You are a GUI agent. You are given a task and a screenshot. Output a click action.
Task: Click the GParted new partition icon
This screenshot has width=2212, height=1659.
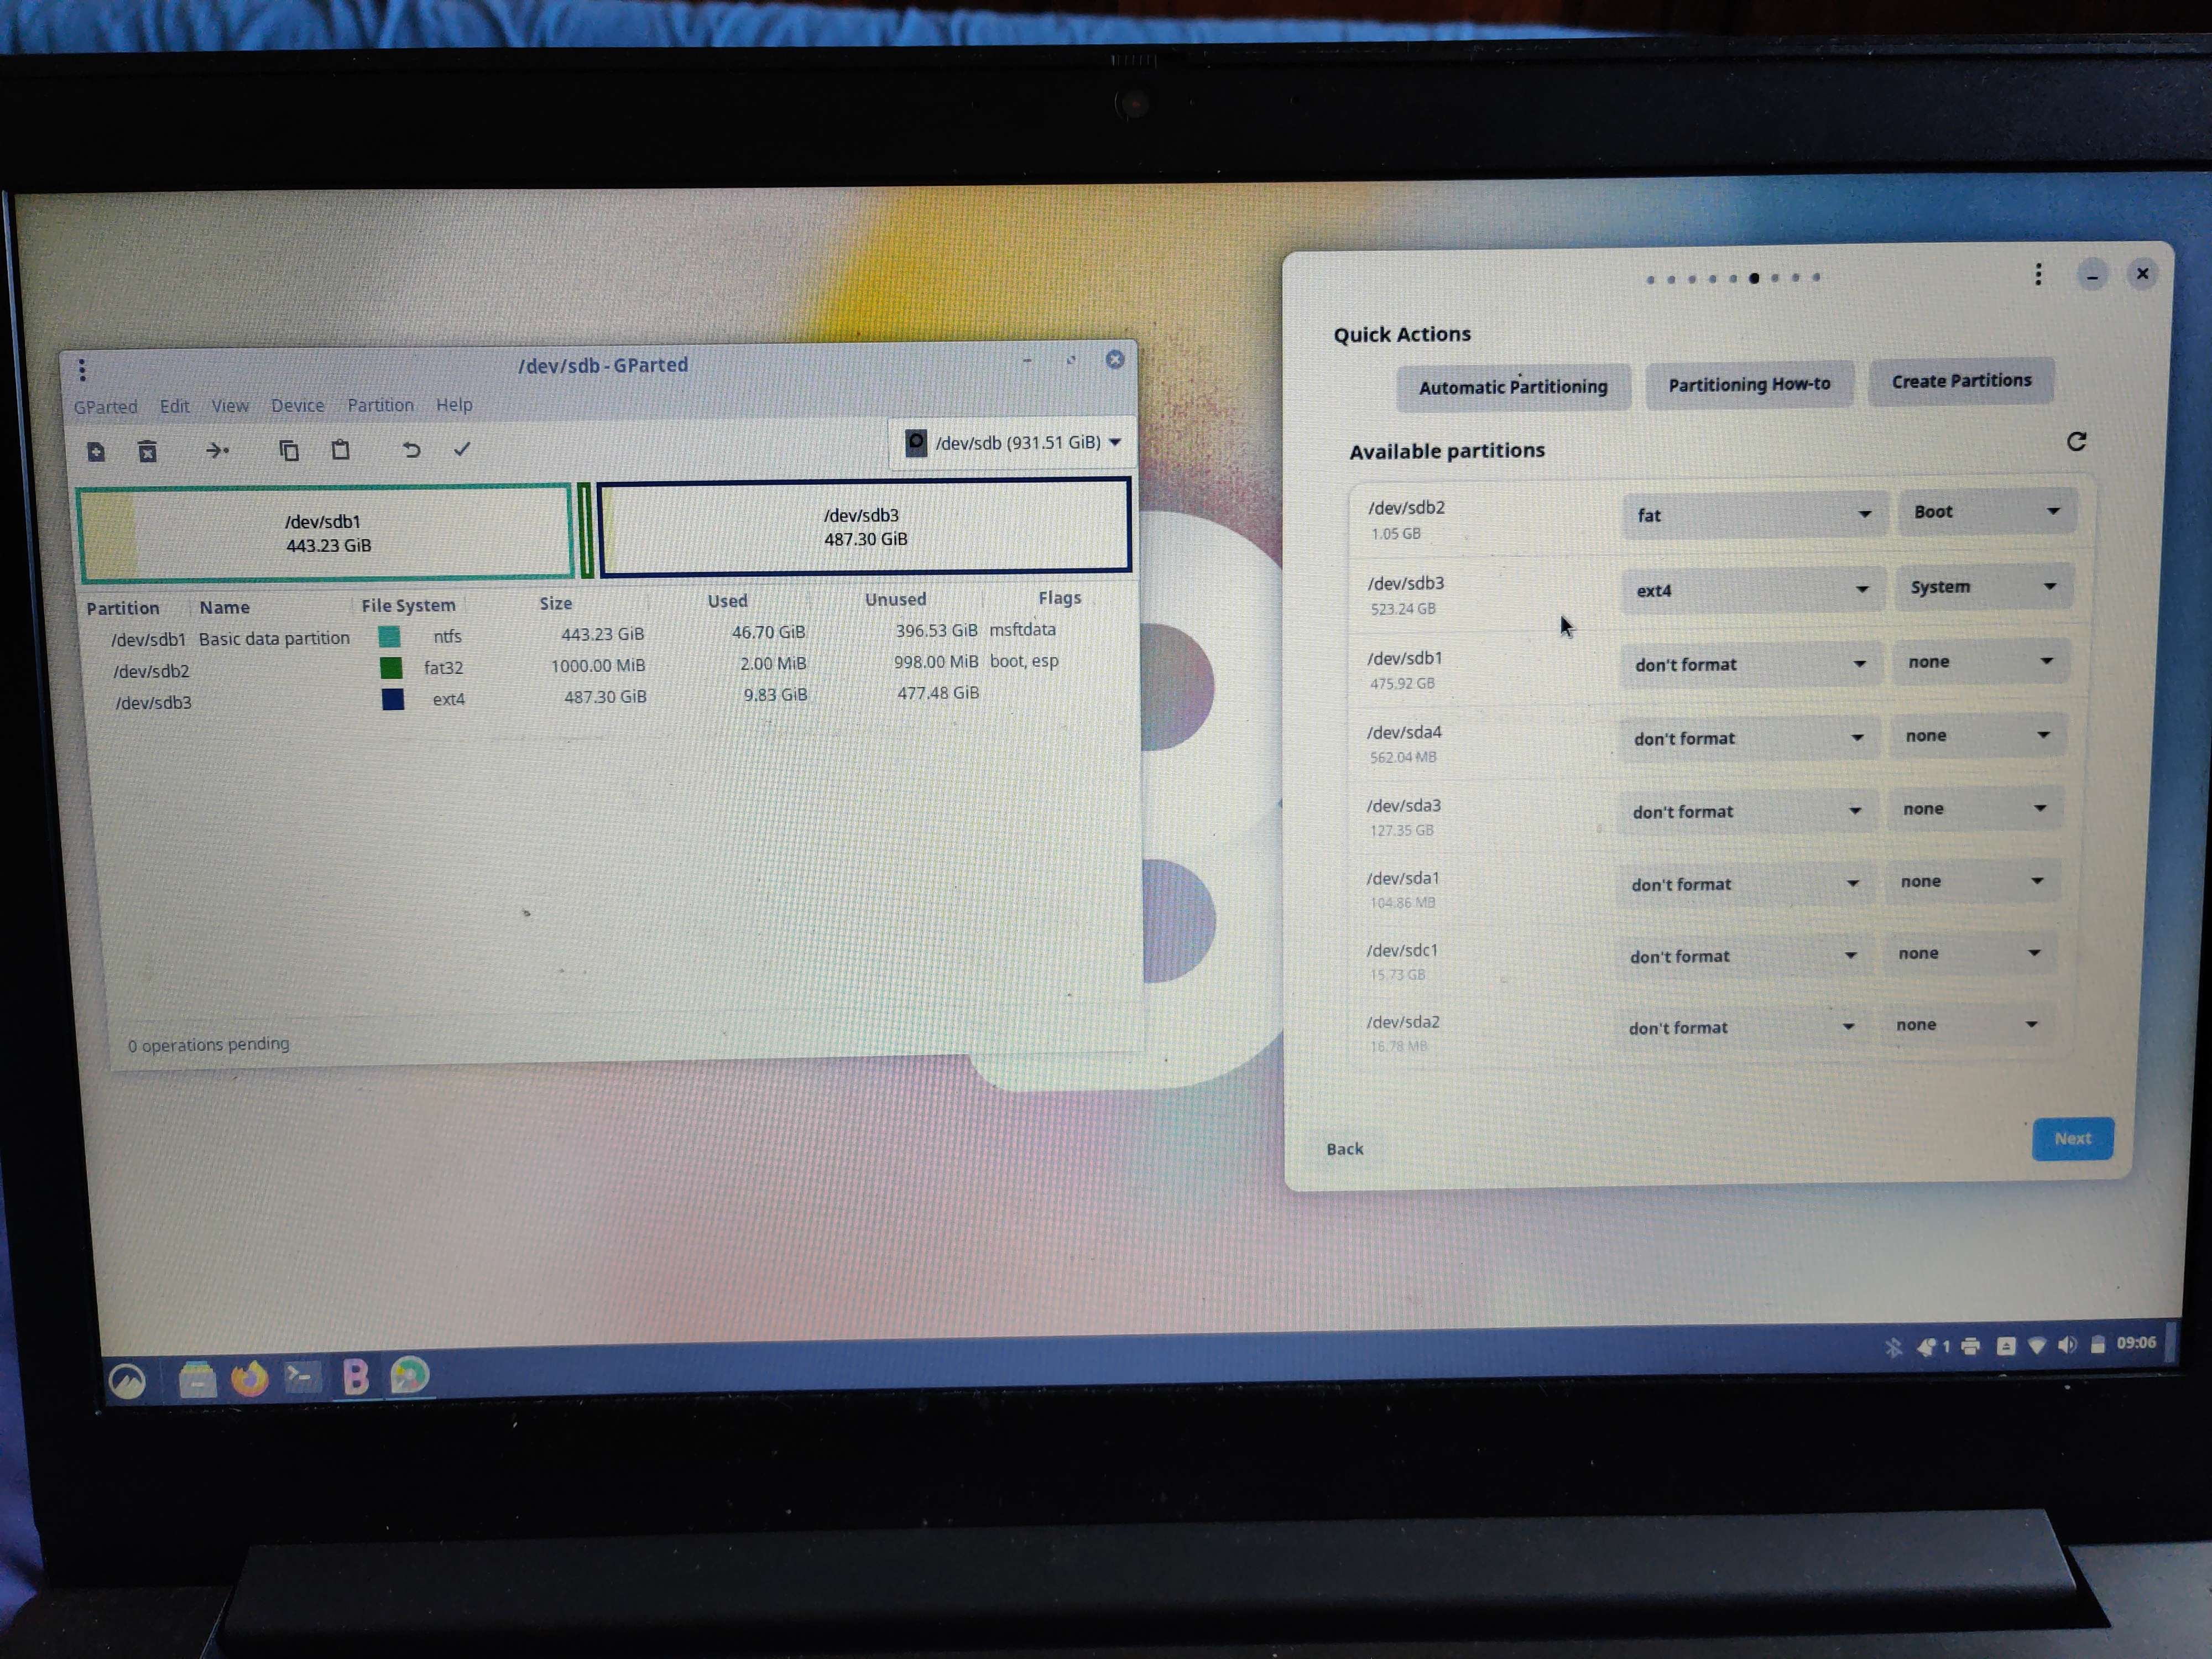pos(96,452)
